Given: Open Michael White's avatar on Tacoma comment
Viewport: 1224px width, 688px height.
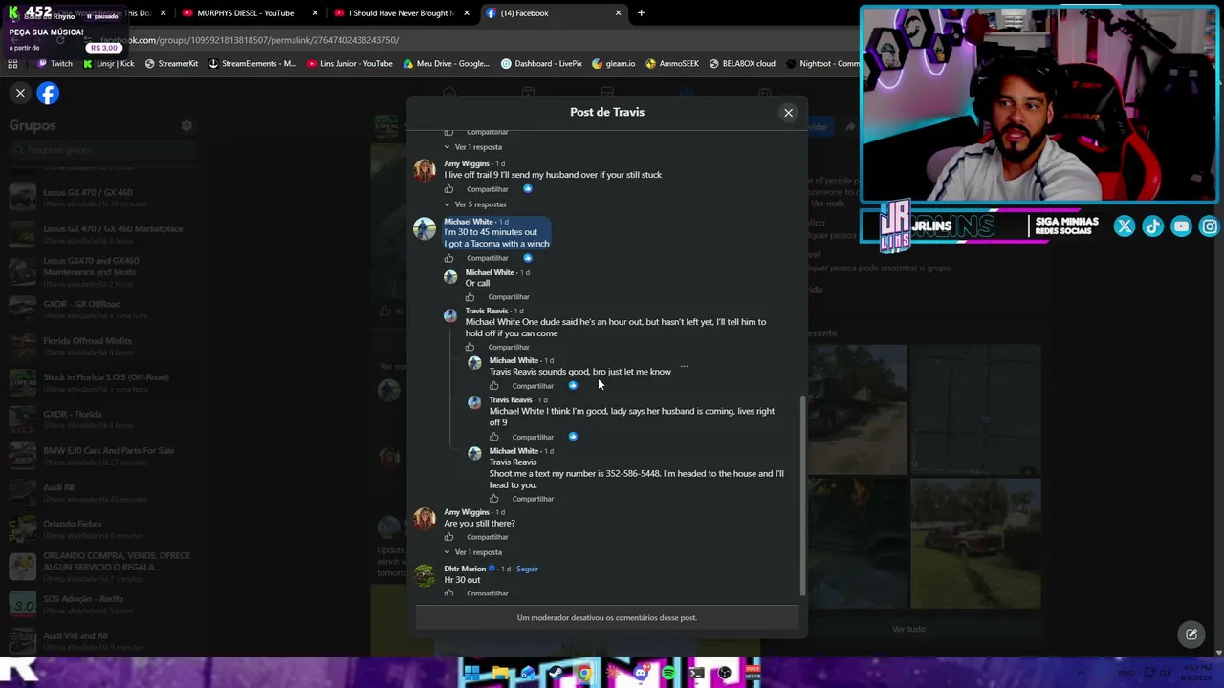Looking at the screenshot, I should [x=425, y=229].
